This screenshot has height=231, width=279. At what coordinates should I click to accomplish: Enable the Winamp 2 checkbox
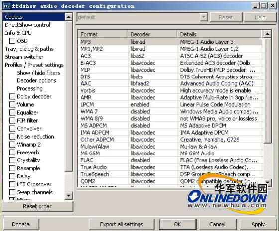point(12,145)
